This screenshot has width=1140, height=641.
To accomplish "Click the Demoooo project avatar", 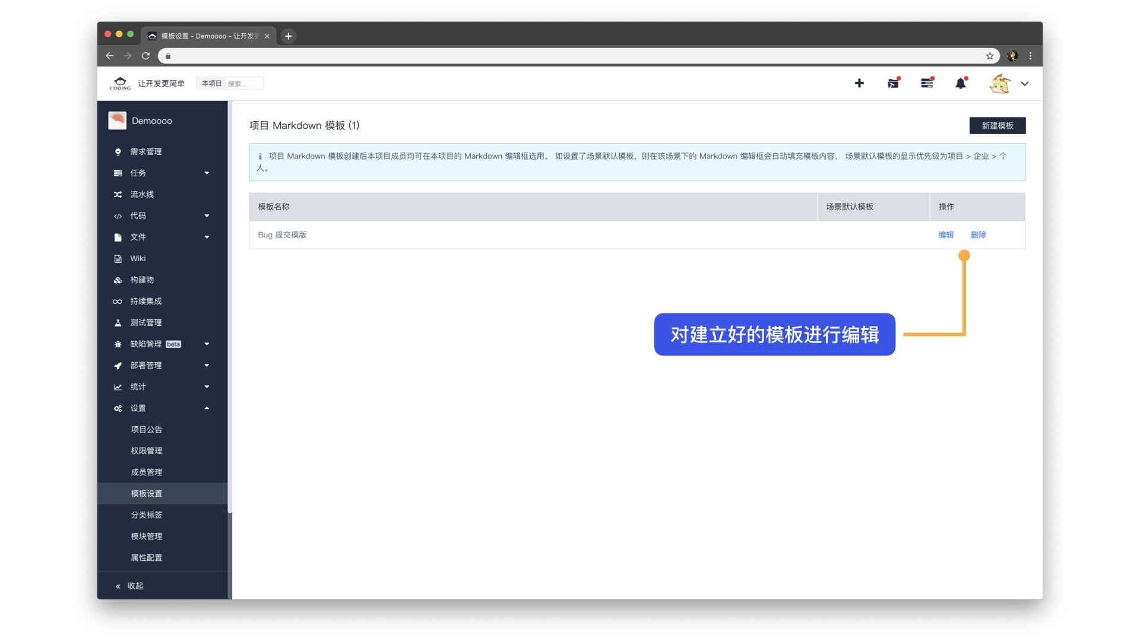I will [118, 120].
